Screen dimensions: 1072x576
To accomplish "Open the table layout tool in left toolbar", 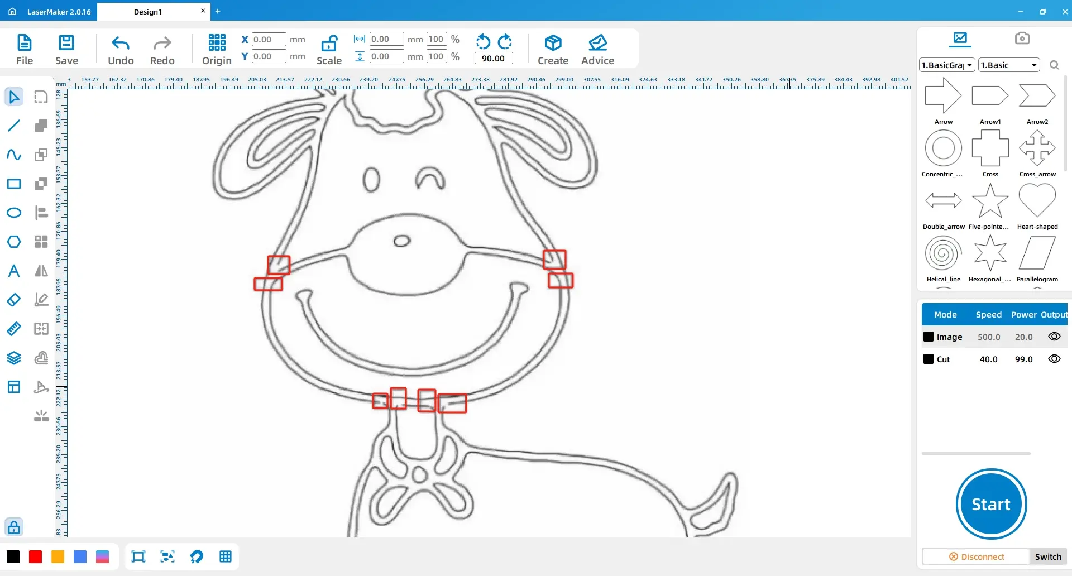I will pos(14,387).
